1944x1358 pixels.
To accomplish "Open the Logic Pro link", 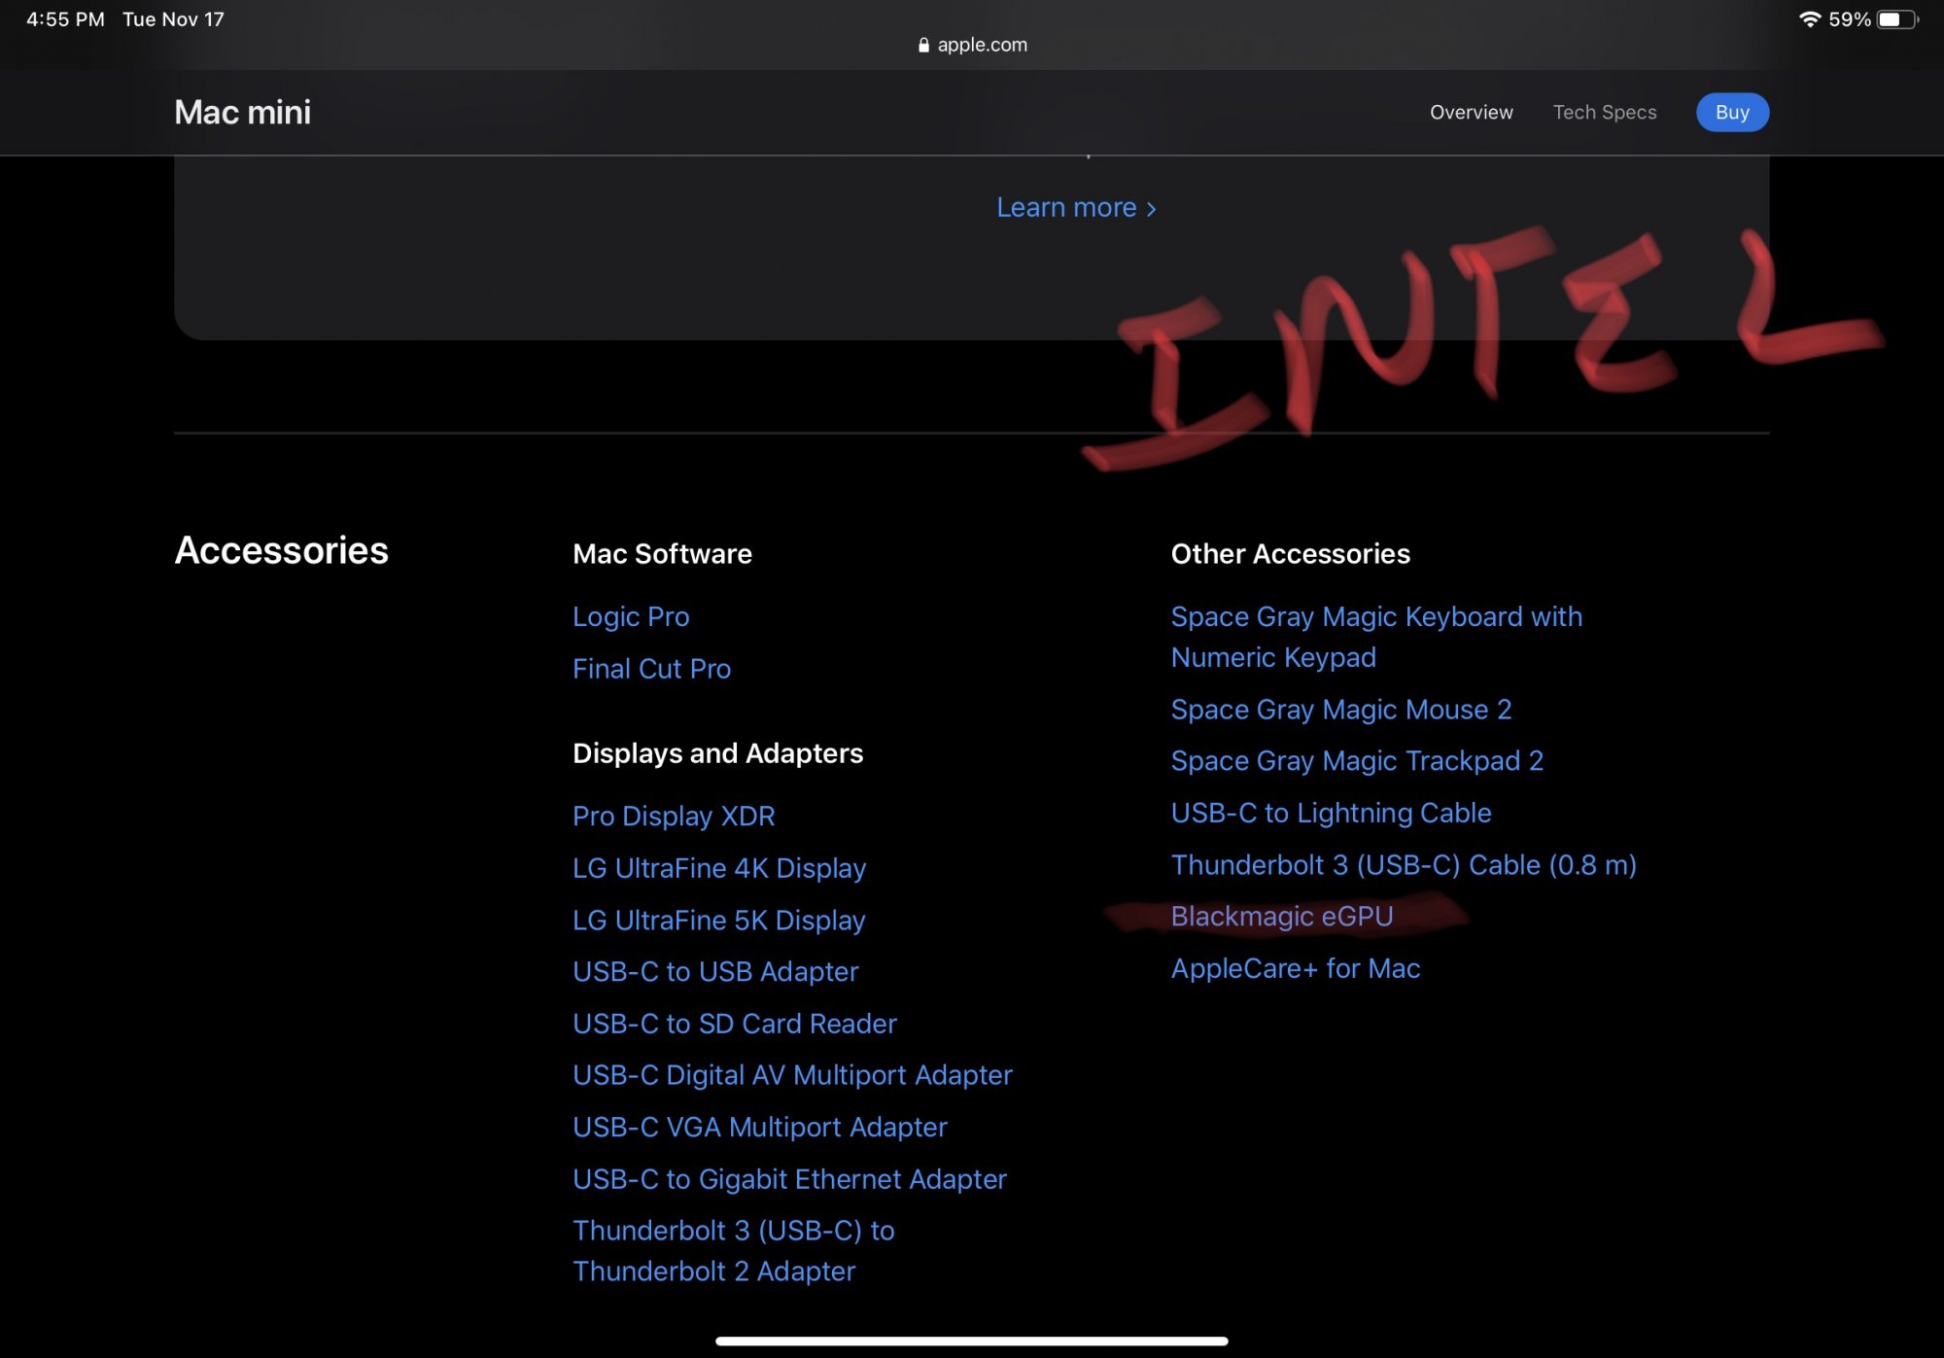I will tap(631, 616).
